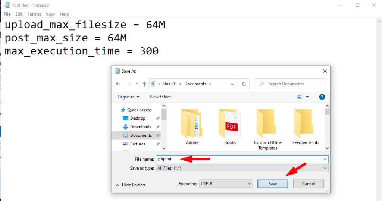Open the Save as type dropdown
The height and width of the screenshot is (201, 382).
(x=242, y=168)
